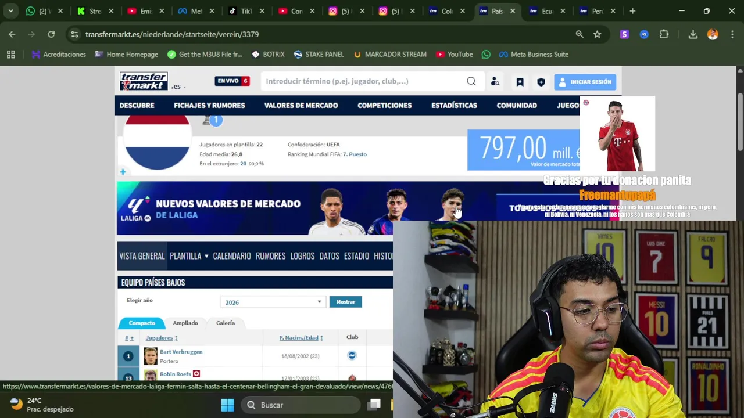Click the purple S extension icon

(624, 34)
